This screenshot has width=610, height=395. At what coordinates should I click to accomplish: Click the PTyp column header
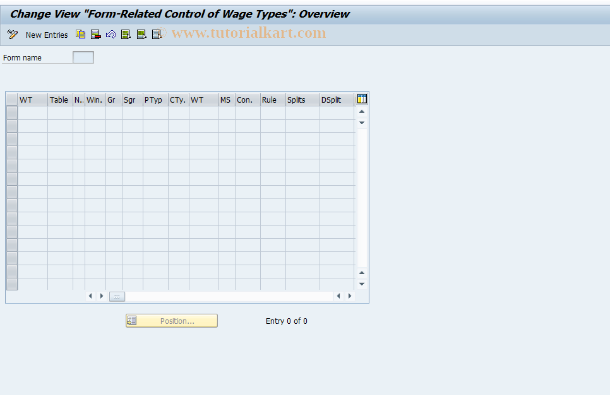click(x=155, y=100)
